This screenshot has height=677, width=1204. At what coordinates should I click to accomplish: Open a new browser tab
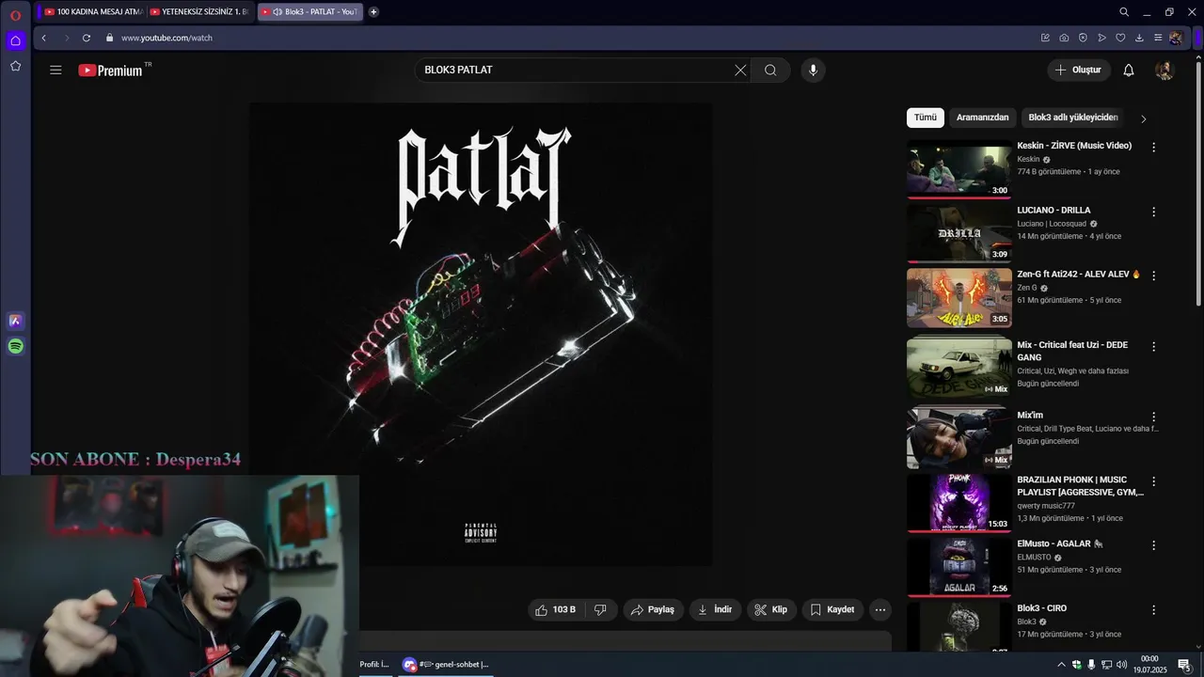(373, 12)
